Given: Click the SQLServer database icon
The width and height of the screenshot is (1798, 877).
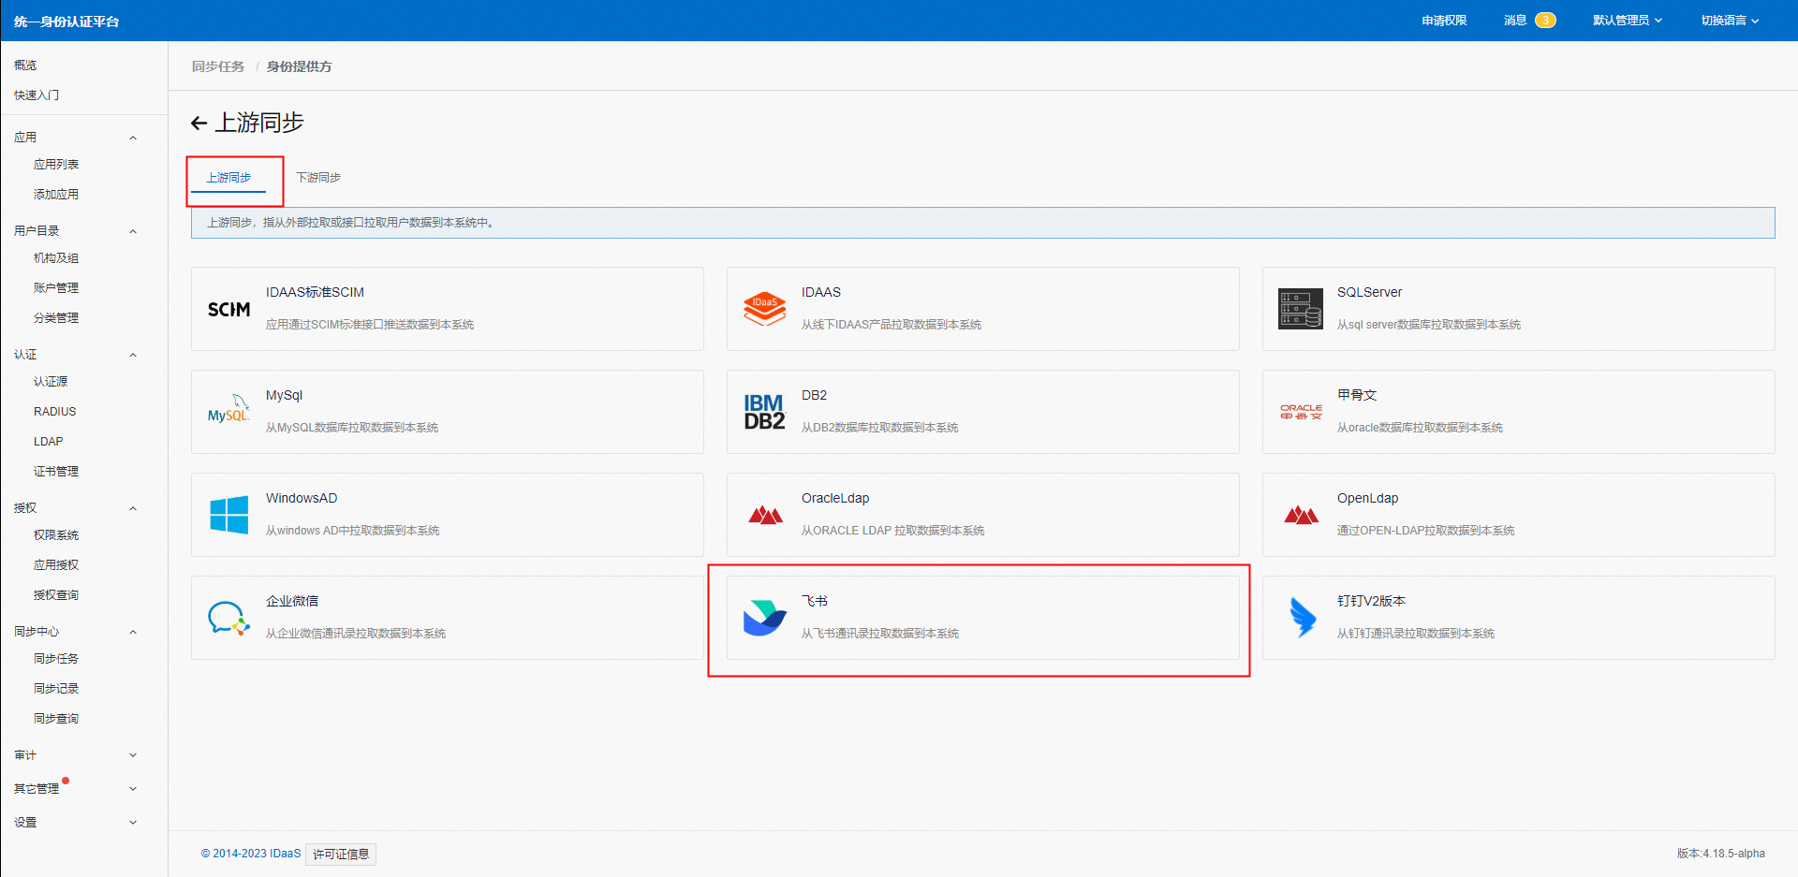Looking at the screenshot, I should pyautogui.click(x=1301, y=309).
